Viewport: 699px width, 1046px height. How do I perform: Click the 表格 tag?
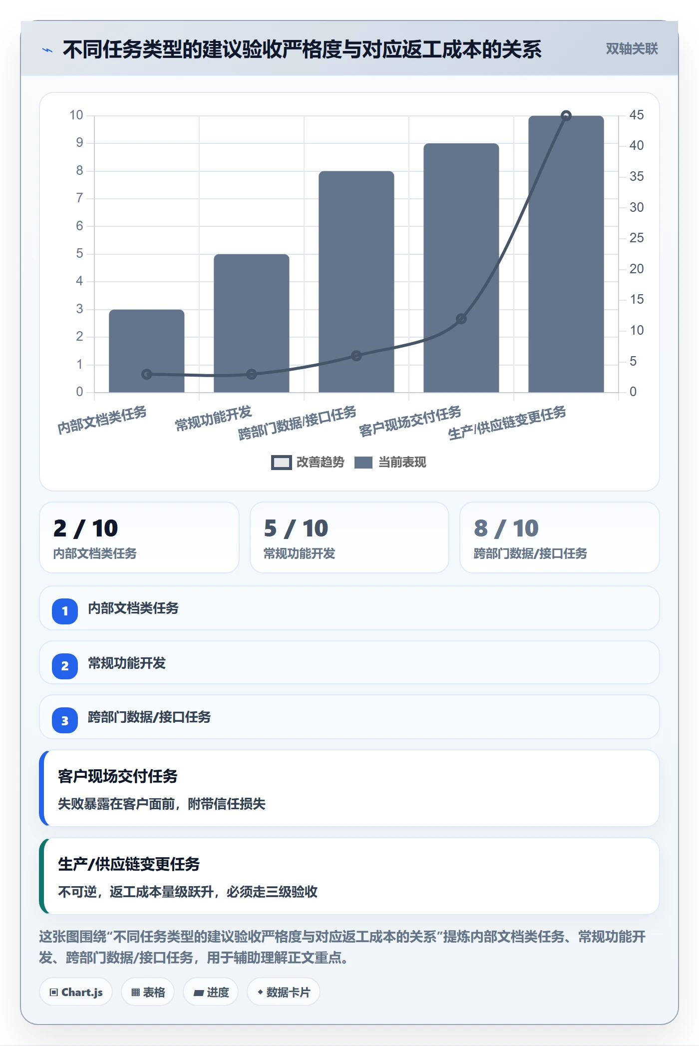tap(148, 992)
